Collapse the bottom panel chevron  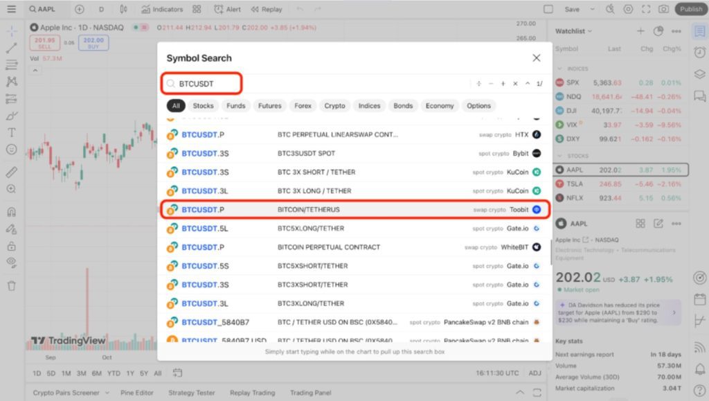click(x=520, y=393)
